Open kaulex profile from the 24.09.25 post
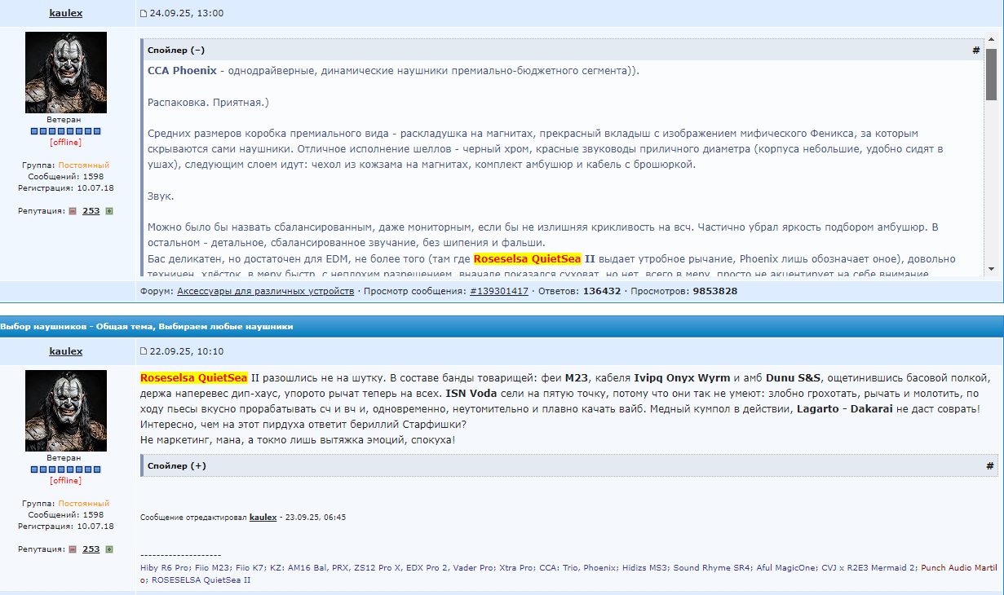This screenshot has width=1004, height=595. pos(66,13)
